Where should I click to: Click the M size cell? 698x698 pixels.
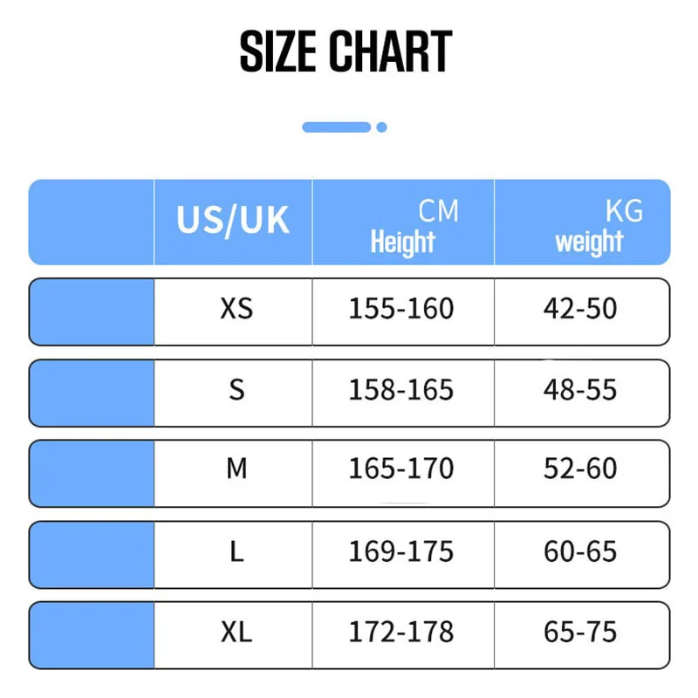click(236, 469)
